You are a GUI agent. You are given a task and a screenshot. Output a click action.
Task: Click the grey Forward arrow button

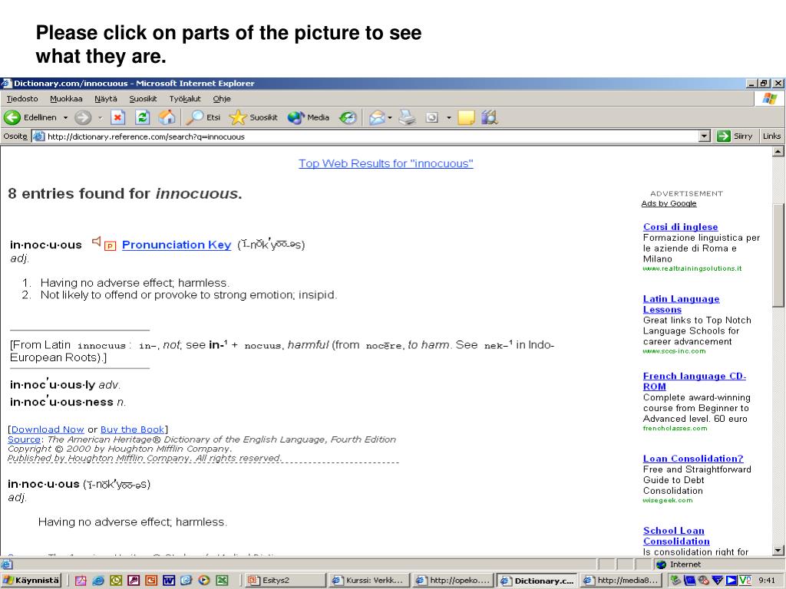click(x=83, y=117)
